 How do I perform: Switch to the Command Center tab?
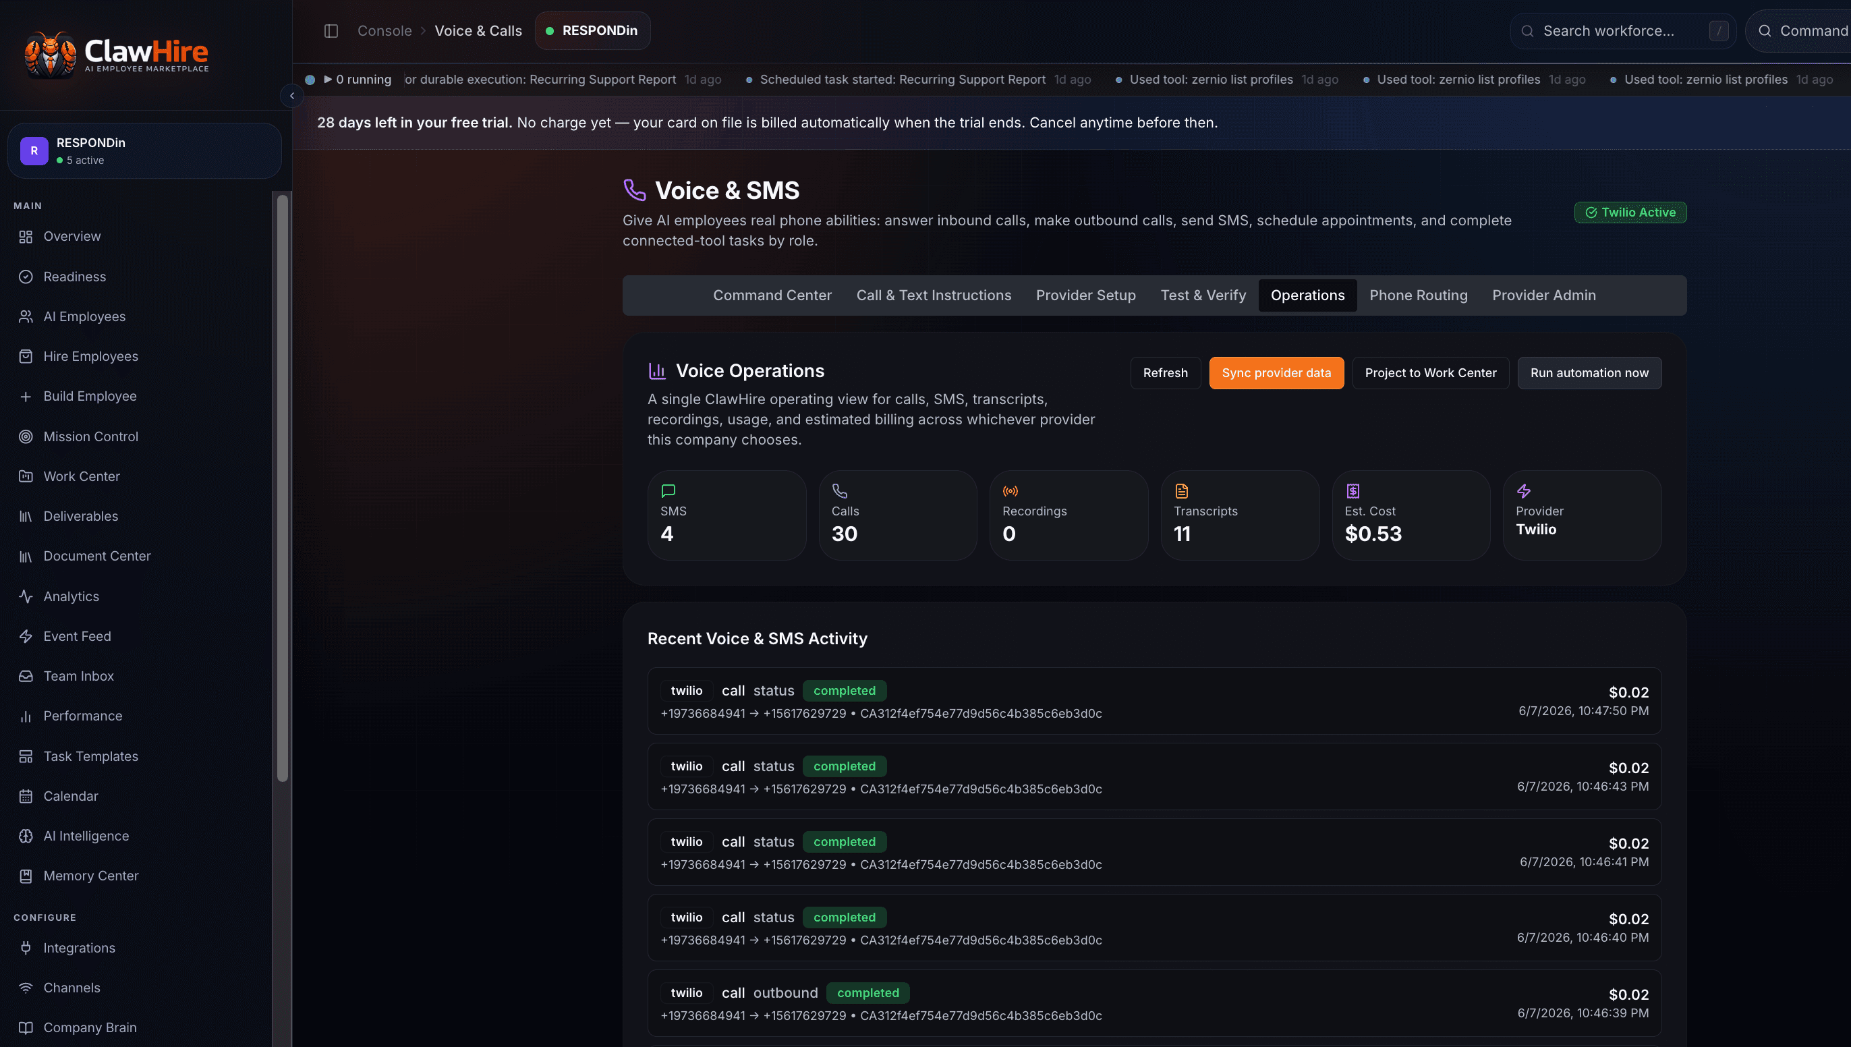(x=772, y=295)
